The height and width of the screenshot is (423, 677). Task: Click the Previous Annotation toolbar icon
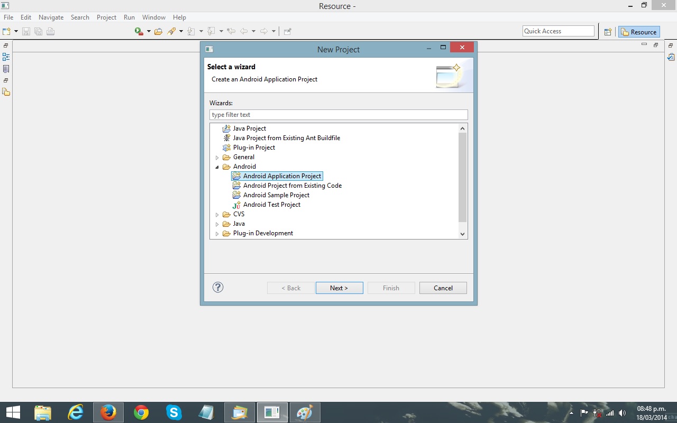(211, 31)
